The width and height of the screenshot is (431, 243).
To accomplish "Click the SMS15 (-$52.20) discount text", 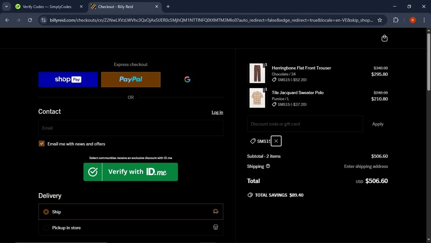I will point(292,80).
